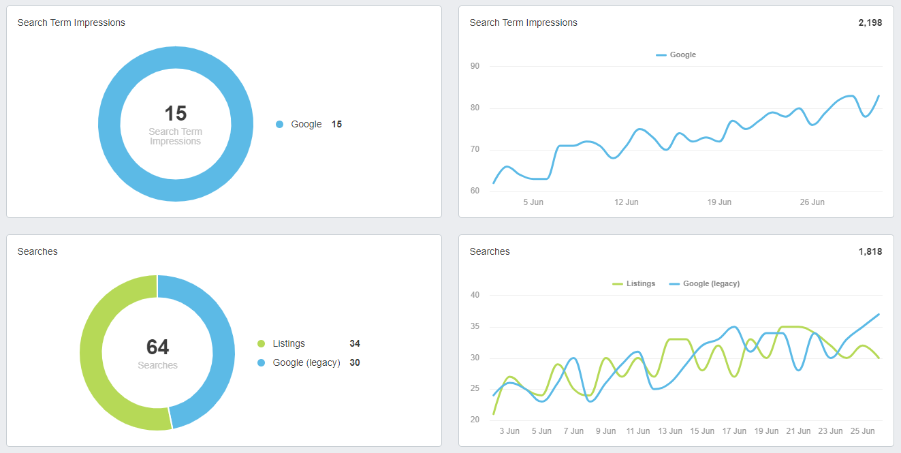
Task: Click the blue Google (legacy) dot in the donut legend
Action: coord(261,363)
